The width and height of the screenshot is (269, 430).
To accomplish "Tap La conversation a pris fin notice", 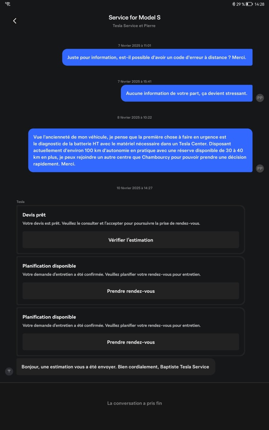I will [x=134, y=403].
